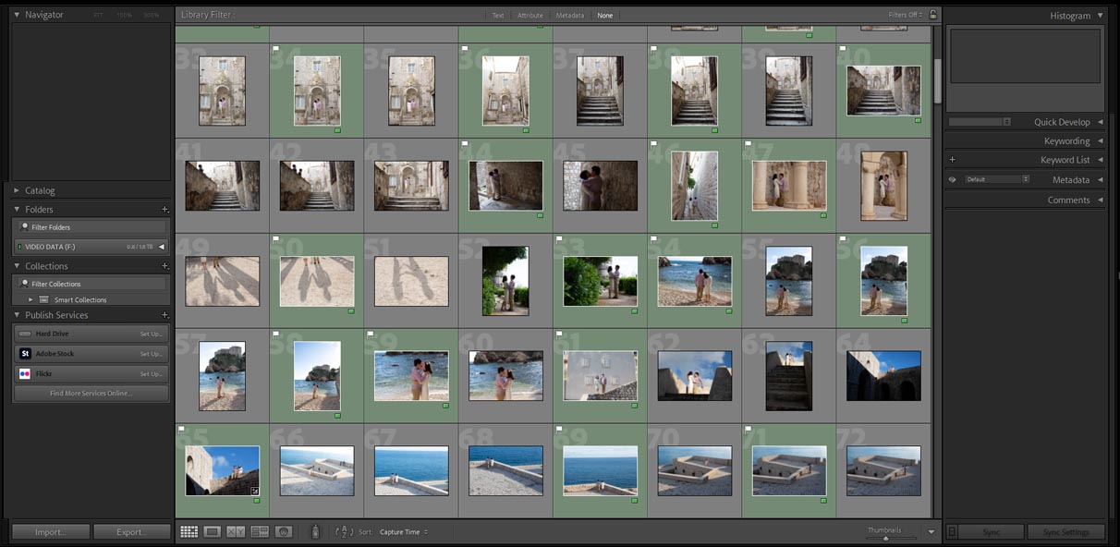Select the None filter tab
The height and width of the screenshot is (547, 1120).
tap(605, 15)
